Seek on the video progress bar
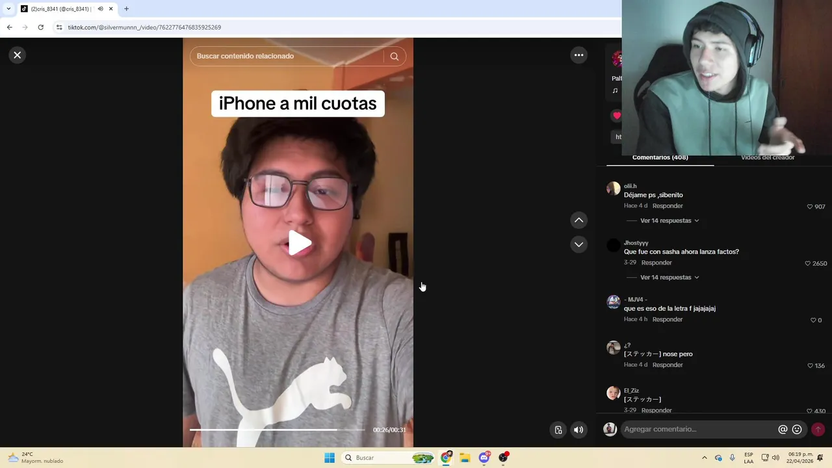 pyautogui.click(x=278, y=430)
